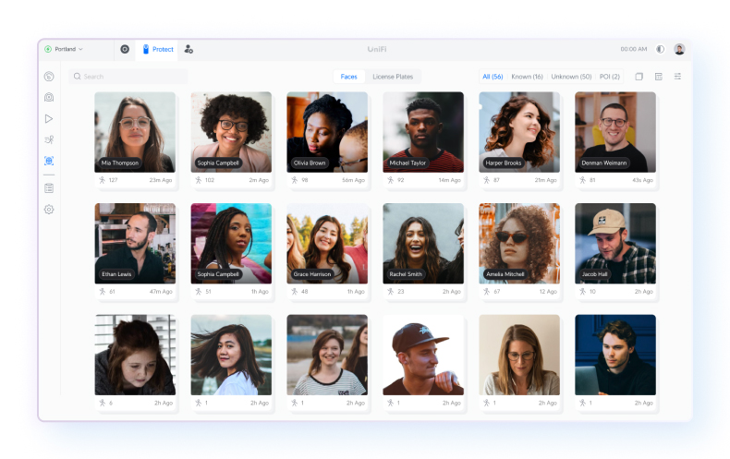Click motion icon beside count 87
Viewport: 730px width, 459px height.
[x=486, y=180]
